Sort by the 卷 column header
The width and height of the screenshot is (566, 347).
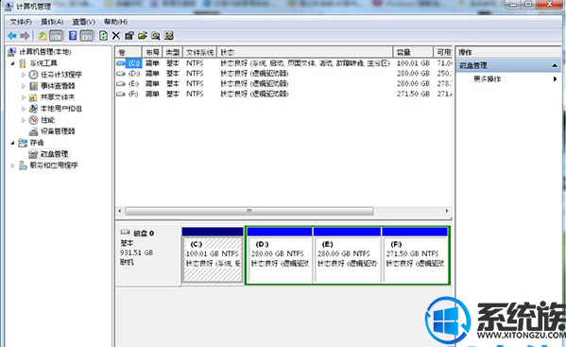pyautogui.click(x=129, y=52)
